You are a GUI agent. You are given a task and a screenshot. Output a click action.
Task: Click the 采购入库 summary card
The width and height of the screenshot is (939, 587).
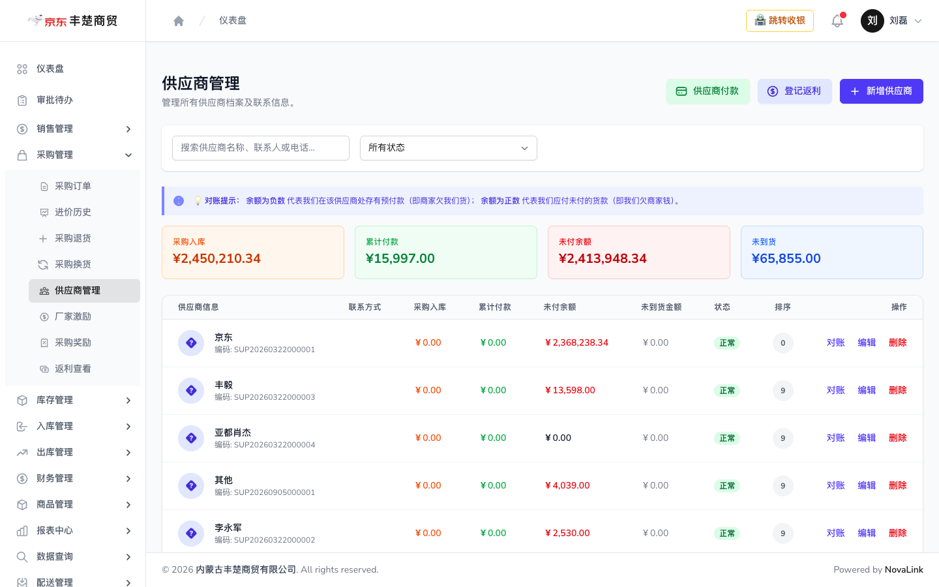click(253, 252)
